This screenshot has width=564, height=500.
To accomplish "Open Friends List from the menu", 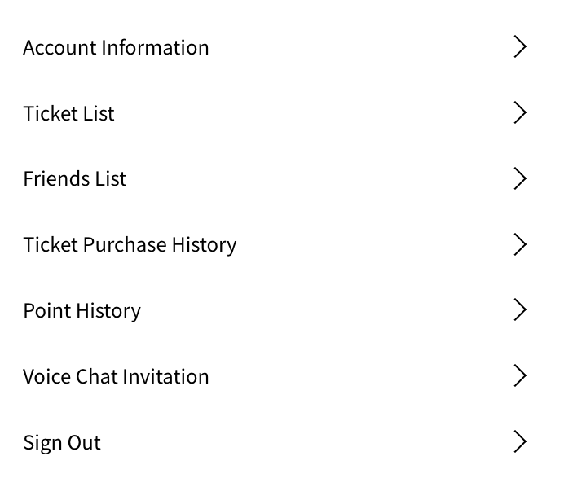I will coord(75,179).
